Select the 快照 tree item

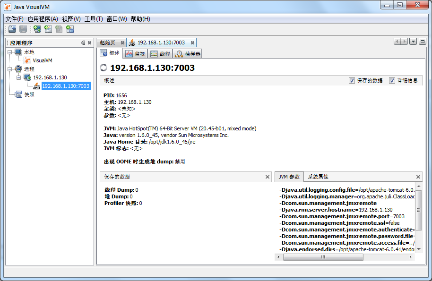tap(29, 94)
